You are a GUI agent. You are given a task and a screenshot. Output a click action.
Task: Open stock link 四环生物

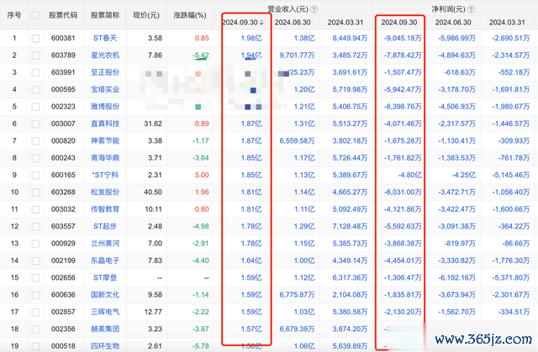tap(105, 346)
